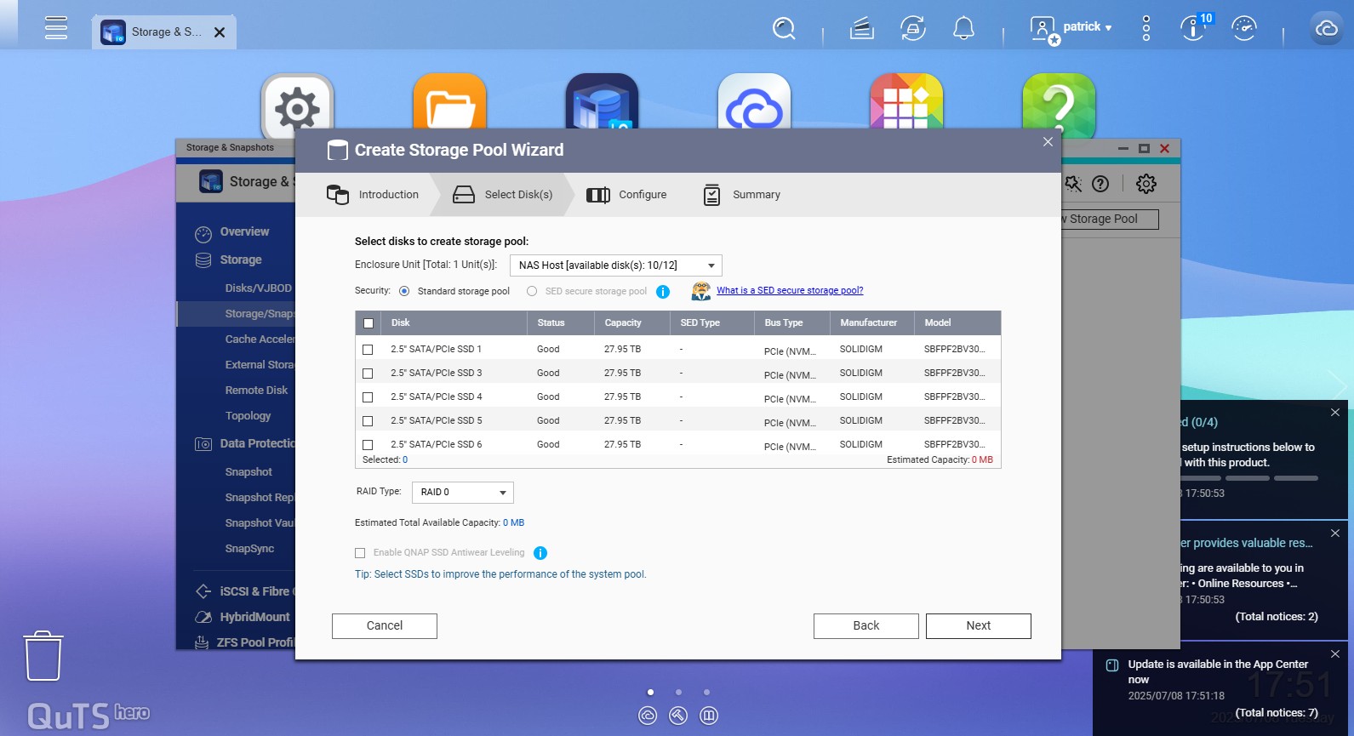
Task: Open Storage & Snapshots settings gear
Action: click(x=1146, y=184)
